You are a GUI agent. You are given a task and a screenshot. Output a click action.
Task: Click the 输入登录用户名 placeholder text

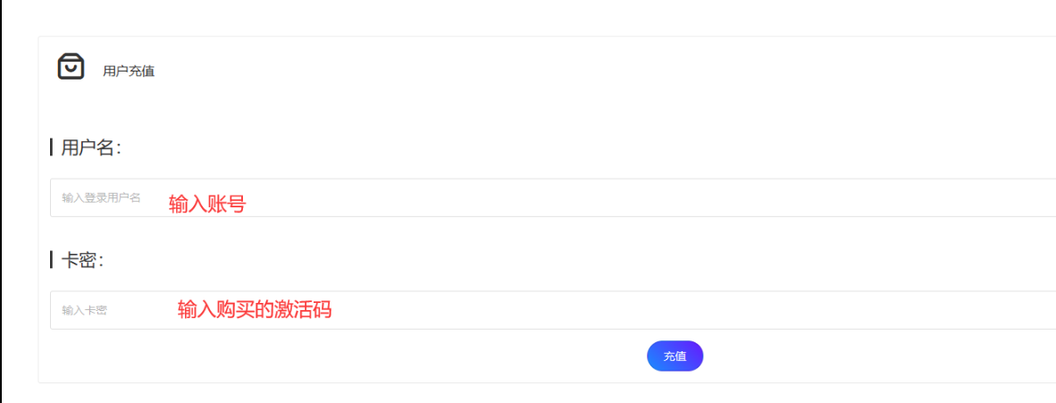pyautogui.click(x=101, y=197)
